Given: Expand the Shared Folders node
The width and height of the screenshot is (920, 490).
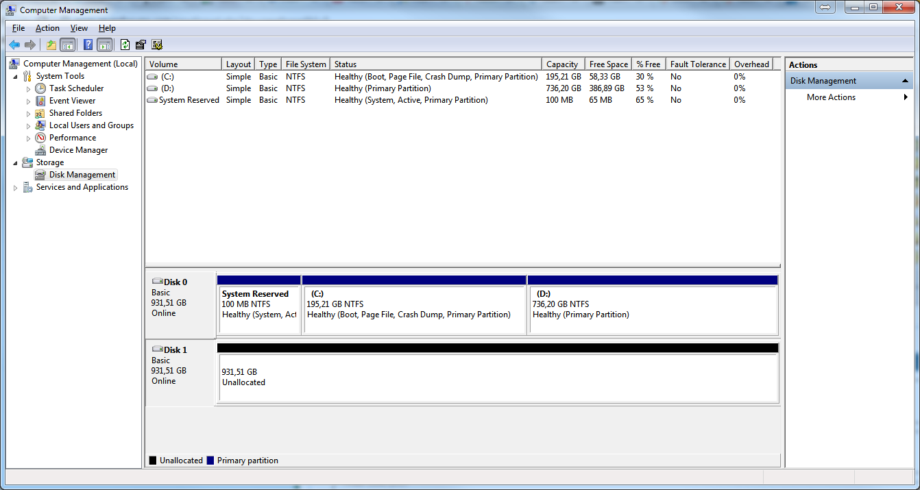Looking at the screenshot, I should click(x=29, y=113).
